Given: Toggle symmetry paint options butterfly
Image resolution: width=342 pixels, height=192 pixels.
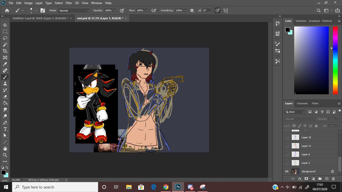Looking at the screenshot, I should (226, 10).
